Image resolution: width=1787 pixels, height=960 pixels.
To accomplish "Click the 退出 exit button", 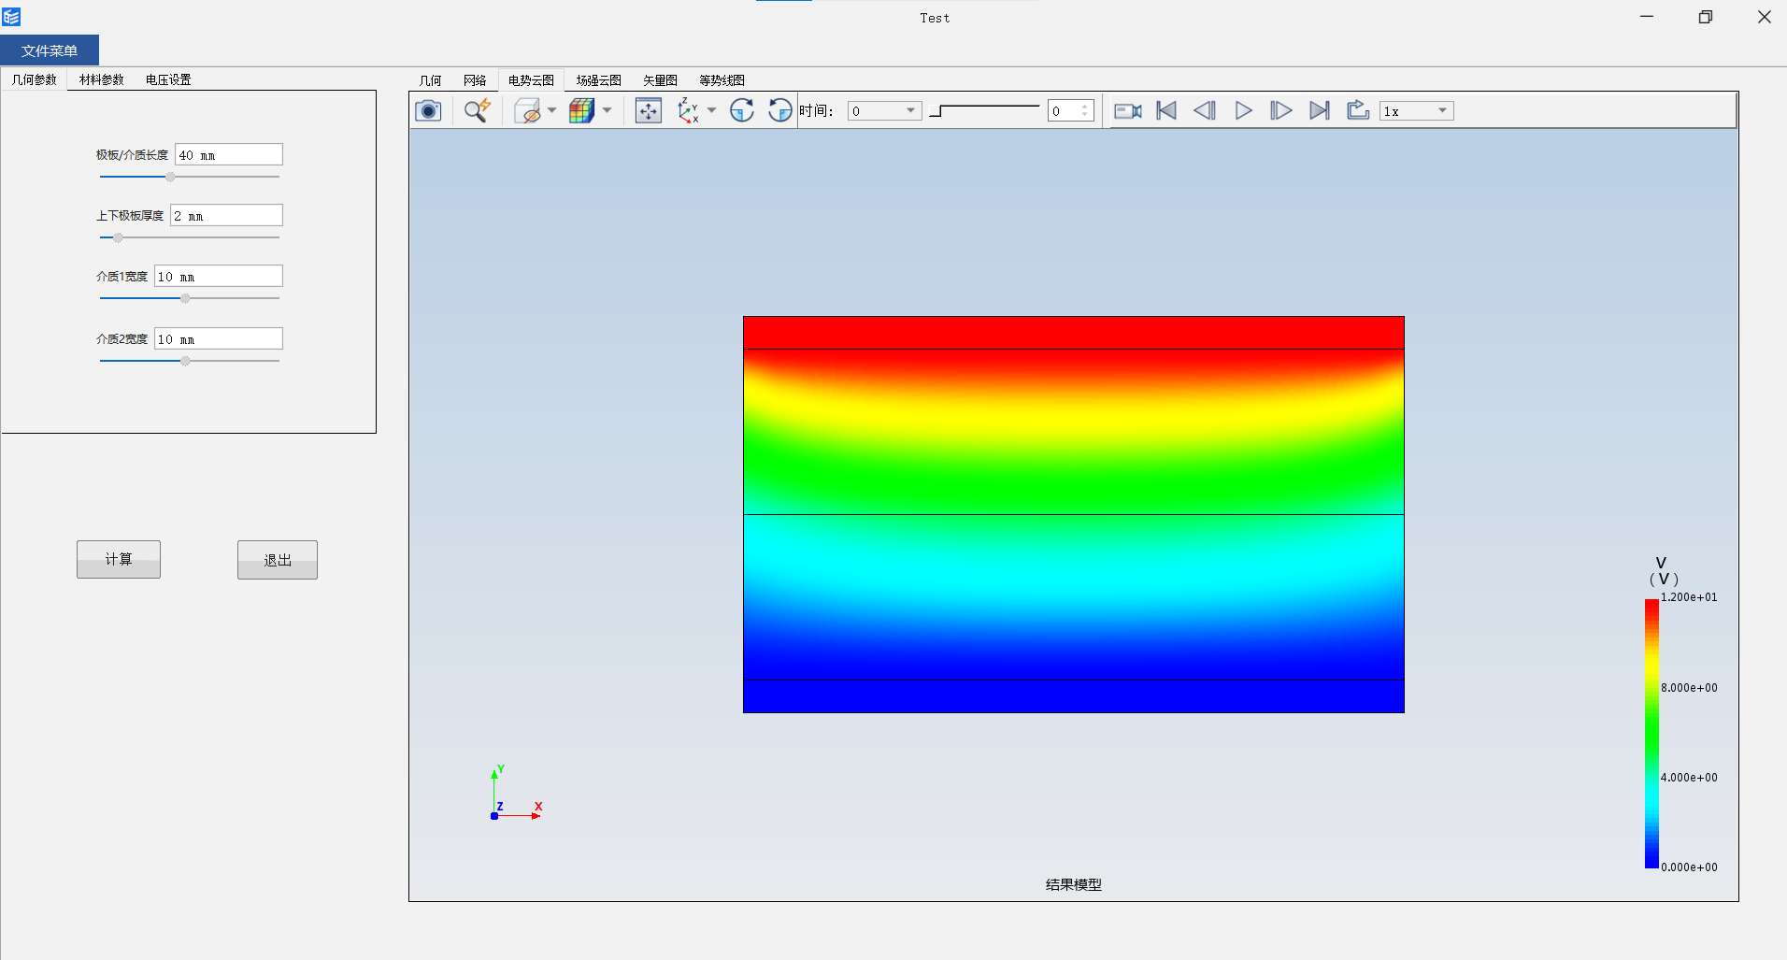I will pos(278,560).
